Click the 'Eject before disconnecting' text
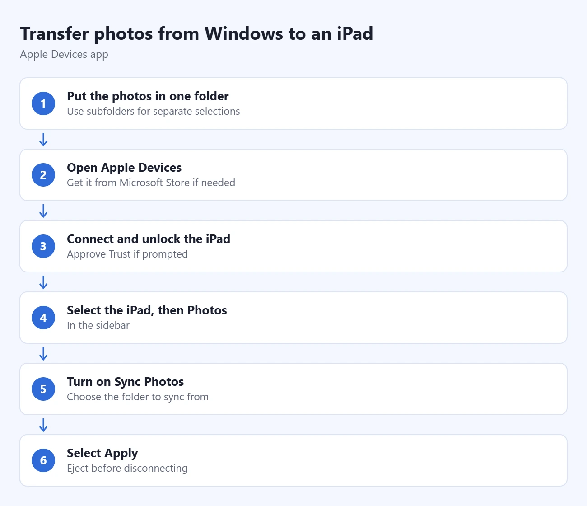This screenshot has height=506, width=587. point(127,468)
